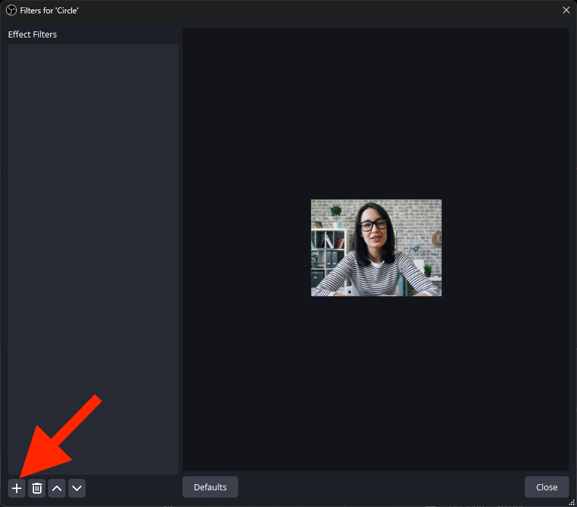This screenshot has width=577, height=507.
Task: Click the woman's glasses in the preview
Action: [x=373, y=225]
